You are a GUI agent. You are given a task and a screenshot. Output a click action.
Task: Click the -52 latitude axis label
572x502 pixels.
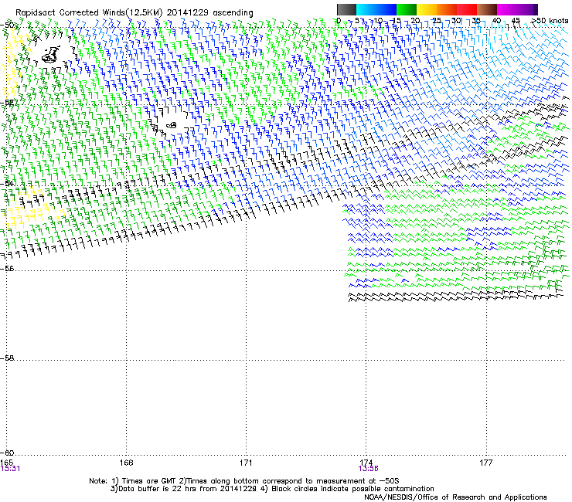tap(6, 103)
